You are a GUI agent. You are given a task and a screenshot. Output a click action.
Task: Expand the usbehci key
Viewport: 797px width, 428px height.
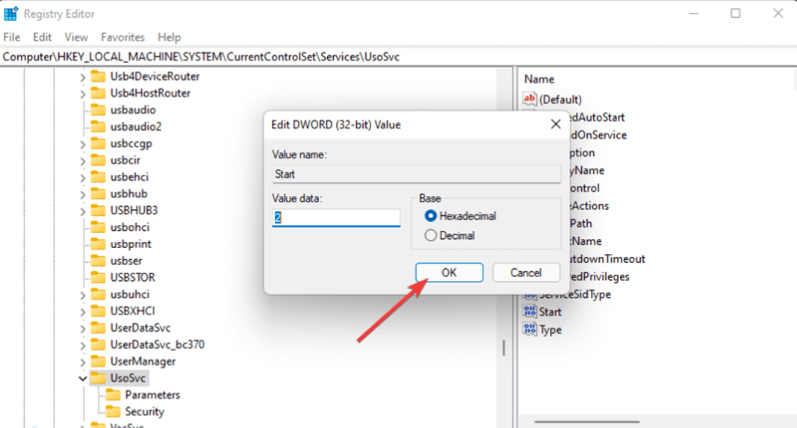pos(82,178)
